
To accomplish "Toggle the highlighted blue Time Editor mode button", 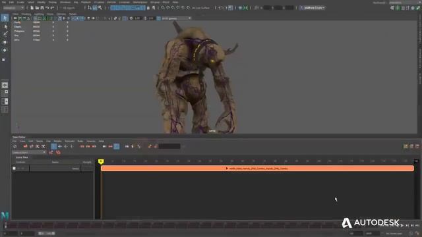I will 53,146.
